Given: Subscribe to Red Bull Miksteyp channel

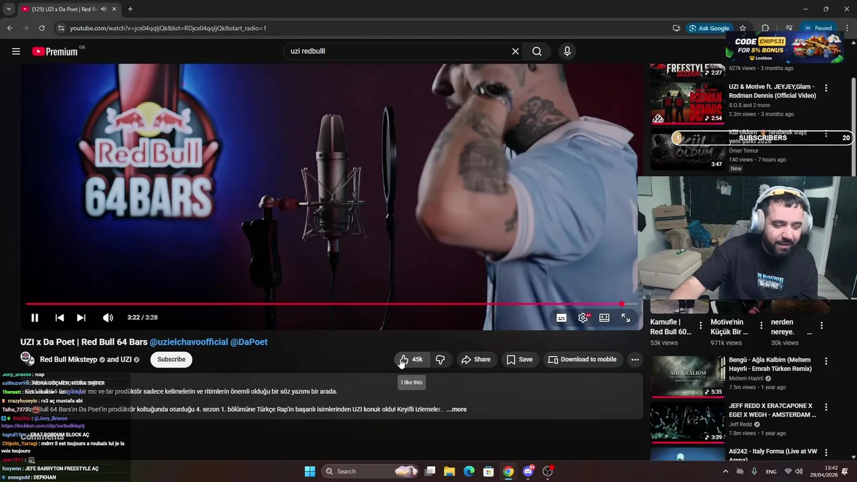Looking at the screenshot, I should pyautogui.click(x=171, y=359).
